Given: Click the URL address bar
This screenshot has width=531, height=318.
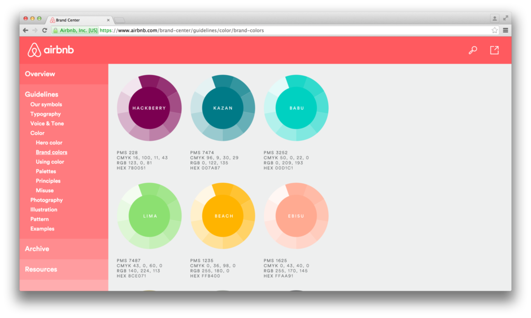Looking at the screenshot, I should (290, 31).
